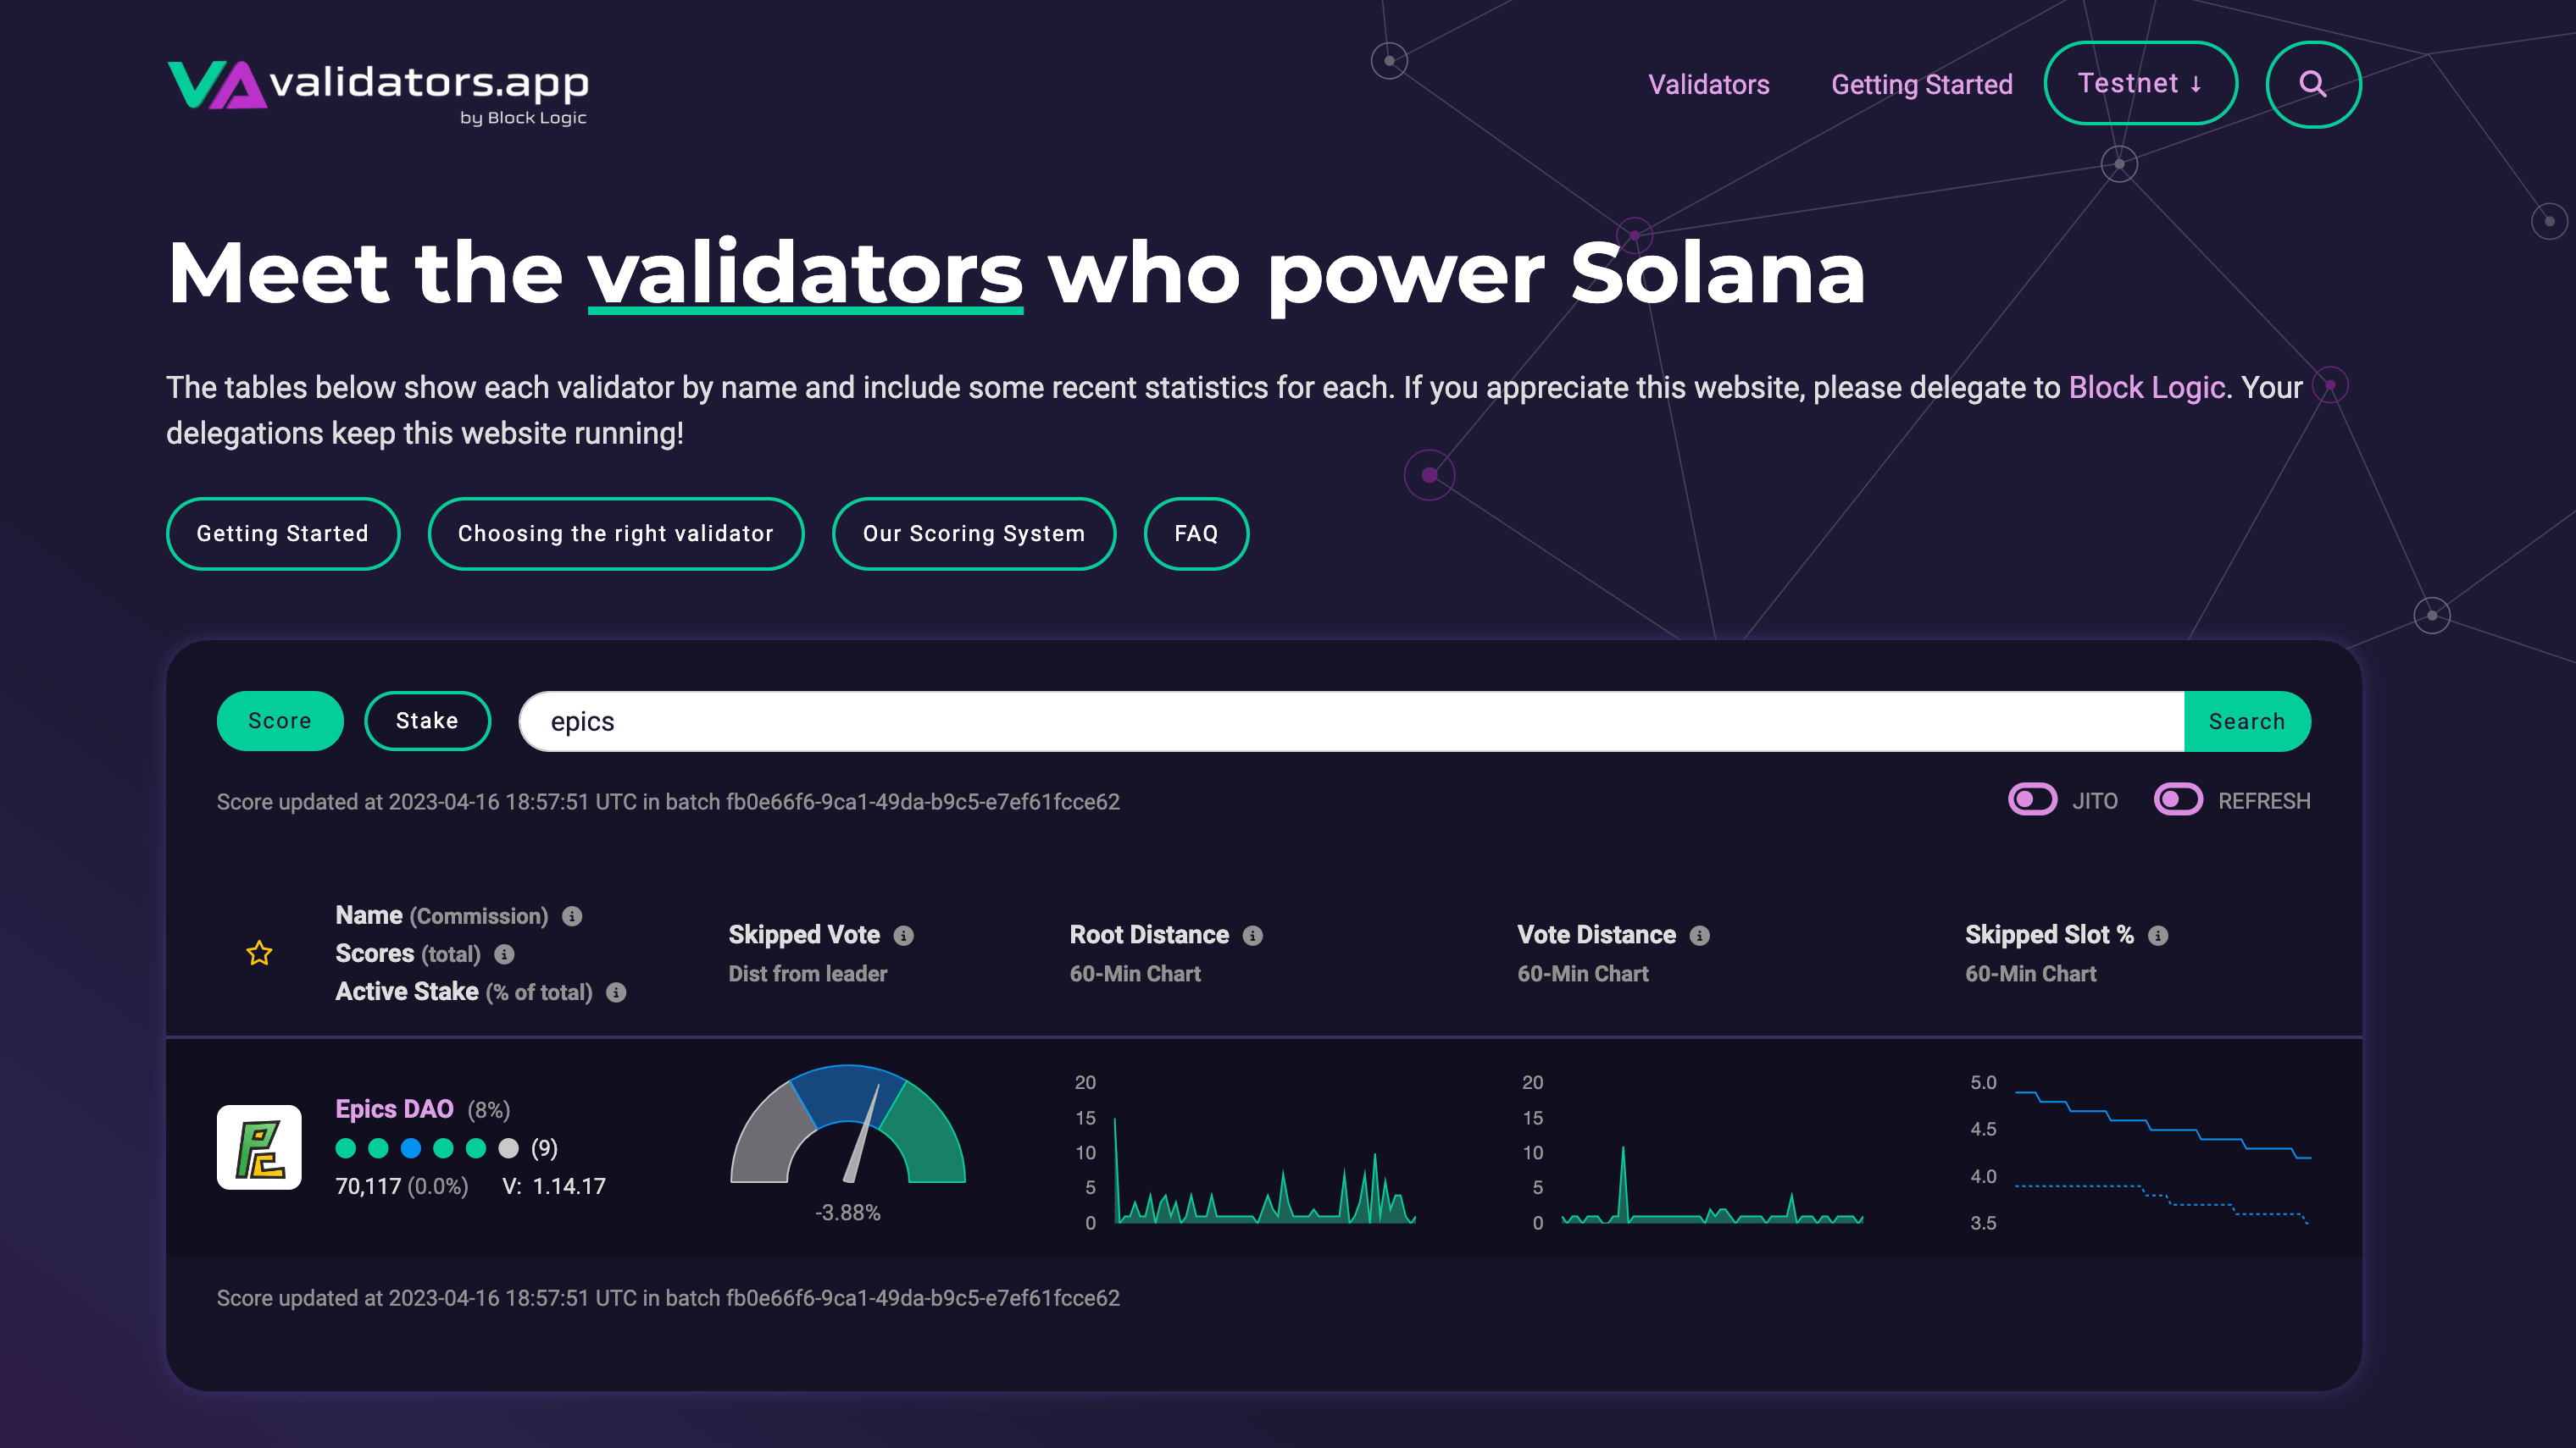Click the Epics DAO skipped vote gauge chart
The image size is (2576, 1448).
(x=846, y=1144)
